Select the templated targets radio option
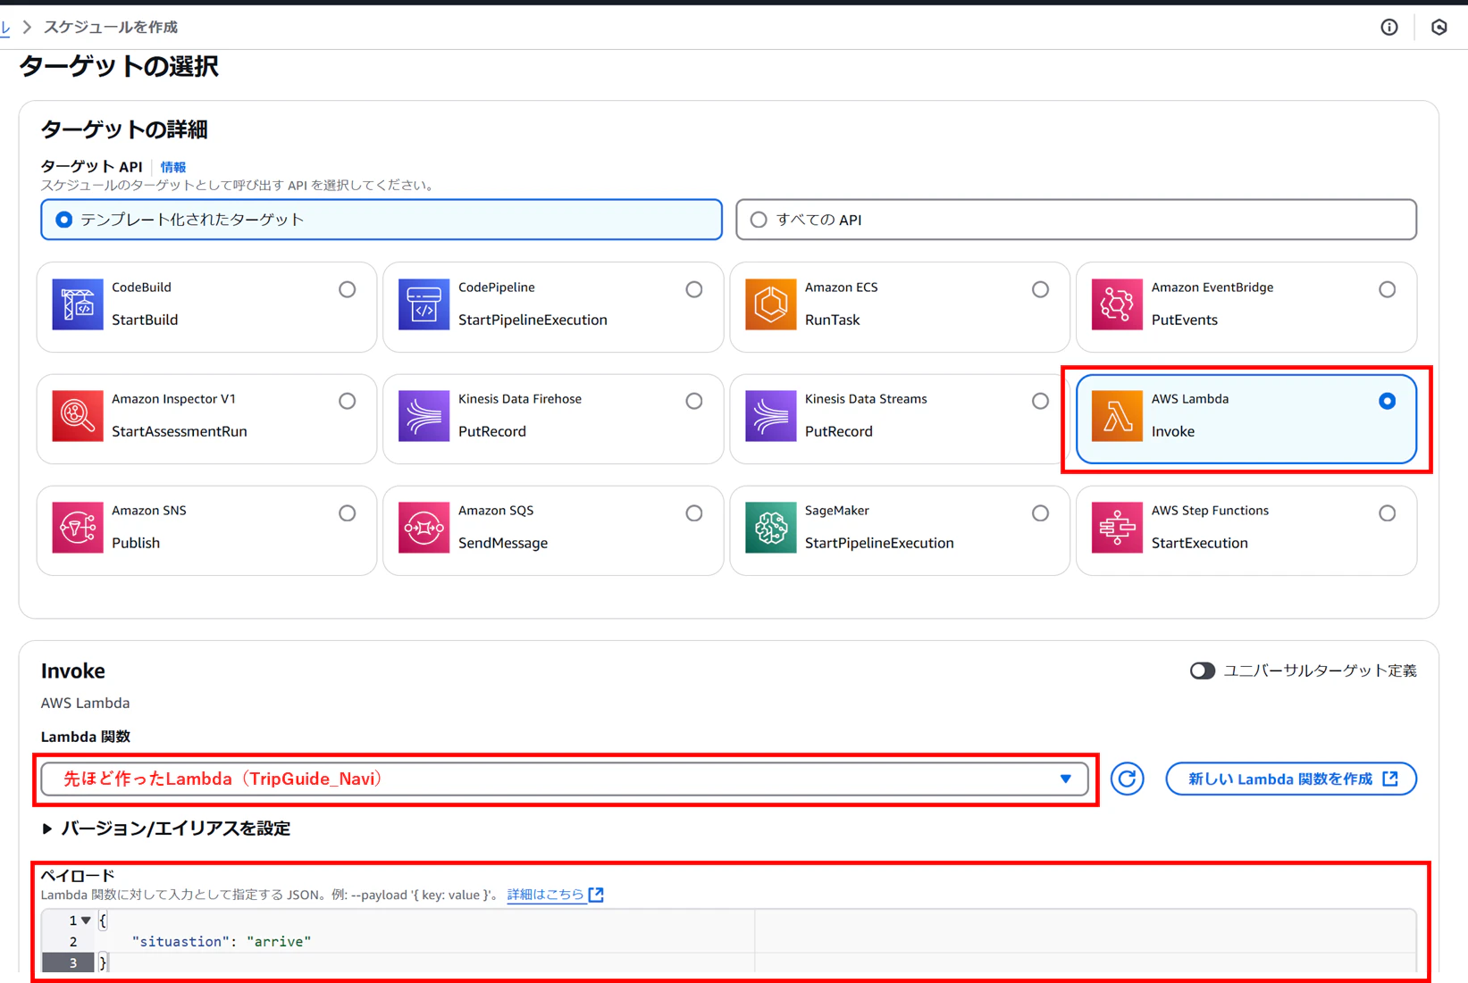Image resolution: width=1468 pixels, height=983 pixels. 63,220
